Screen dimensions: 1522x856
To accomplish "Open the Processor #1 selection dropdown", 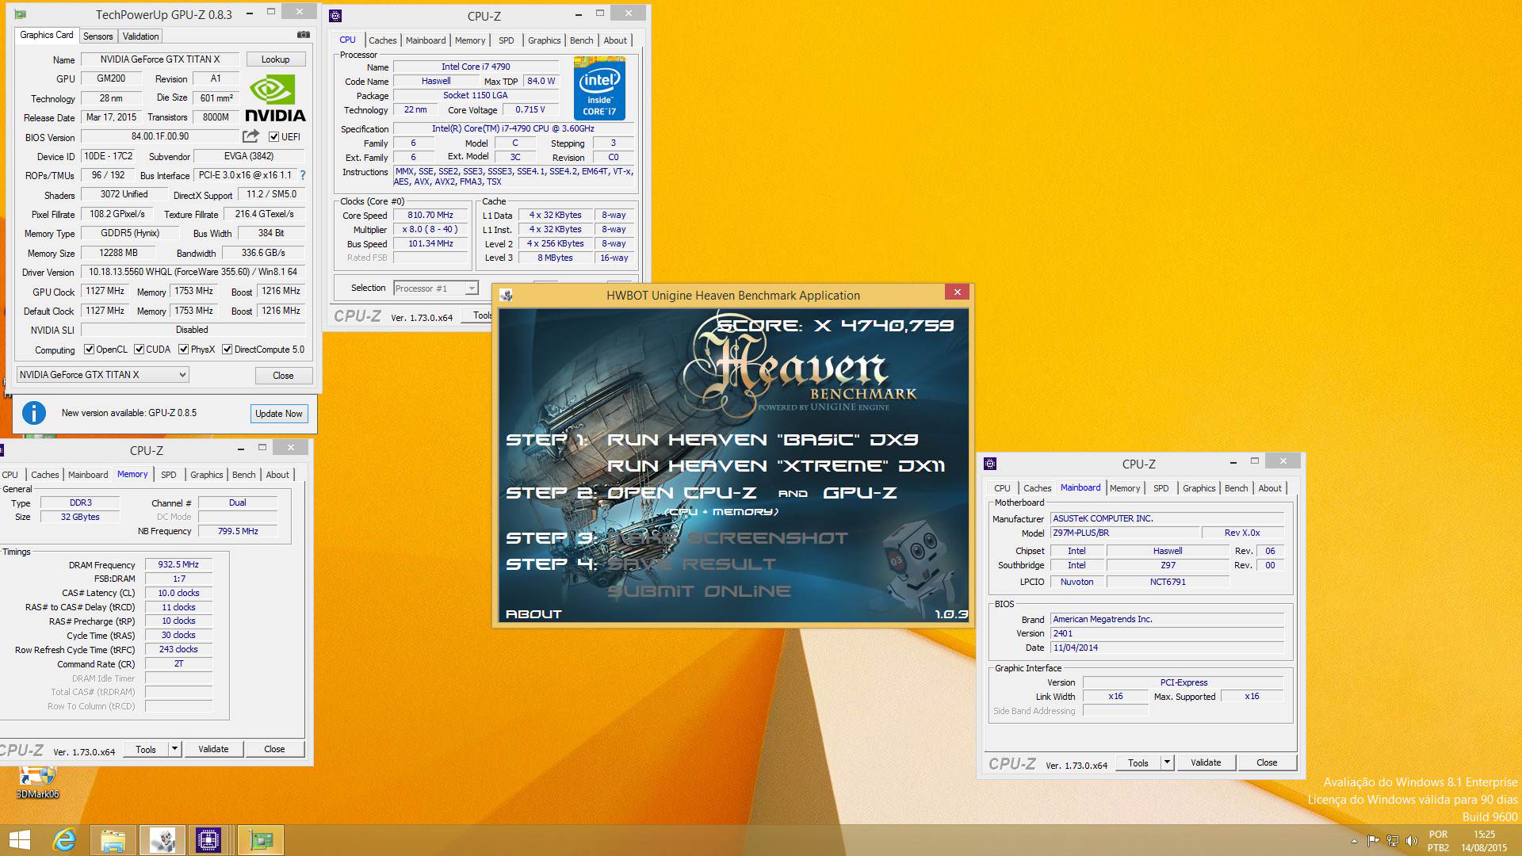I will (x=436, y=289).
